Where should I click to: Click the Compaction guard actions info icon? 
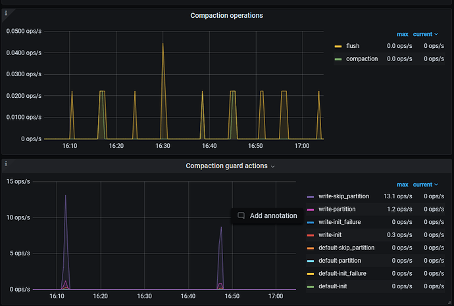(6, 164)
